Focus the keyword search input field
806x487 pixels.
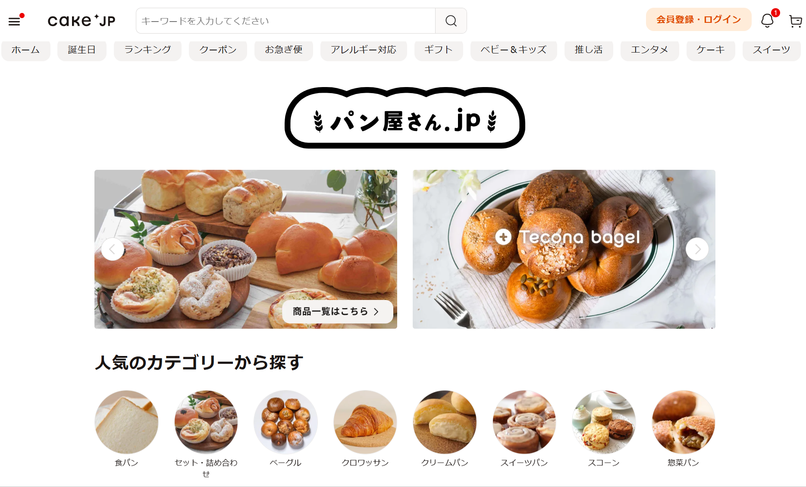click(285, 21)
